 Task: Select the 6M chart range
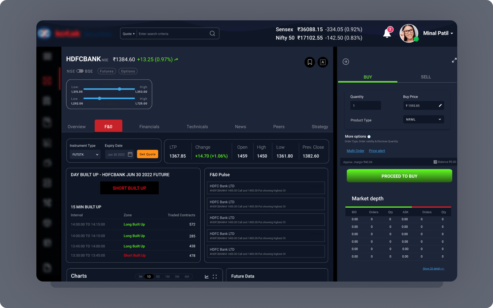tap(187, 277)
